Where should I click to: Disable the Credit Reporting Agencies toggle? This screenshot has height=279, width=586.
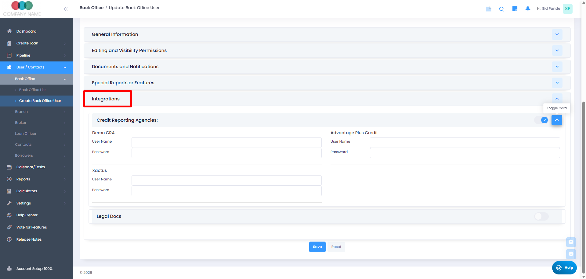point(541,120)
